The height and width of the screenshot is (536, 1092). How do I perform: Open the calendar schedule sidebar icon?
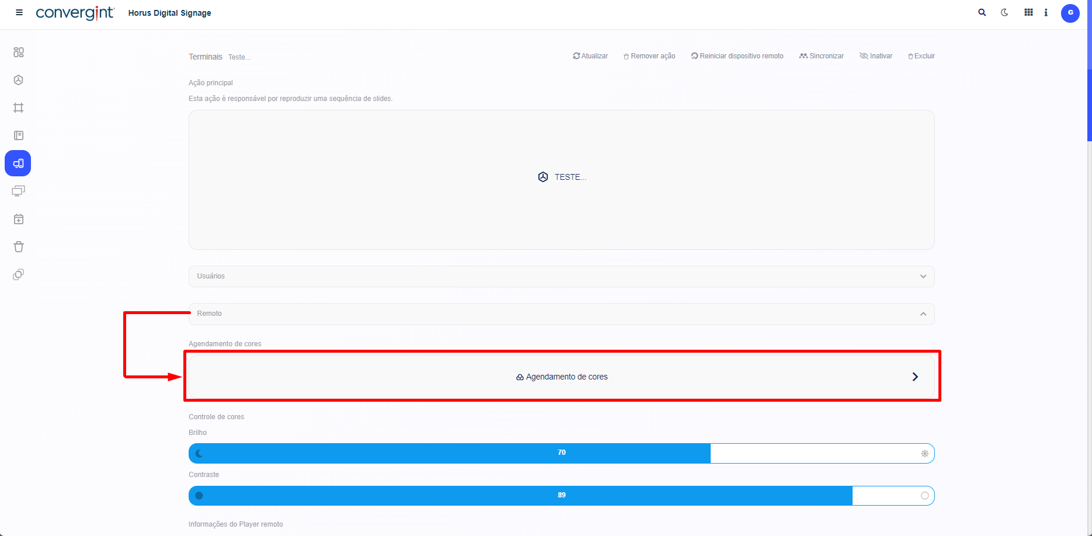19,219
